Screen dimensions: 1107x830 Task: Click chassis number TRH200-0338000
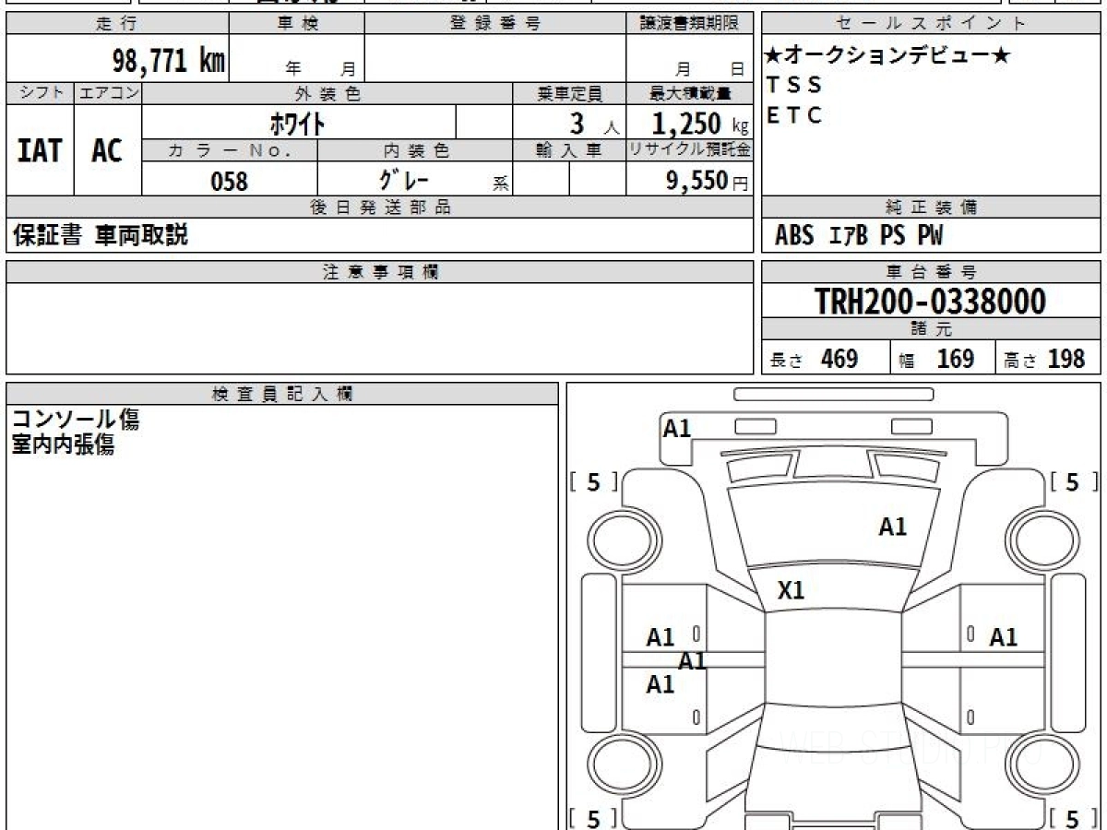pyautogui.click(x=931, y=302)
